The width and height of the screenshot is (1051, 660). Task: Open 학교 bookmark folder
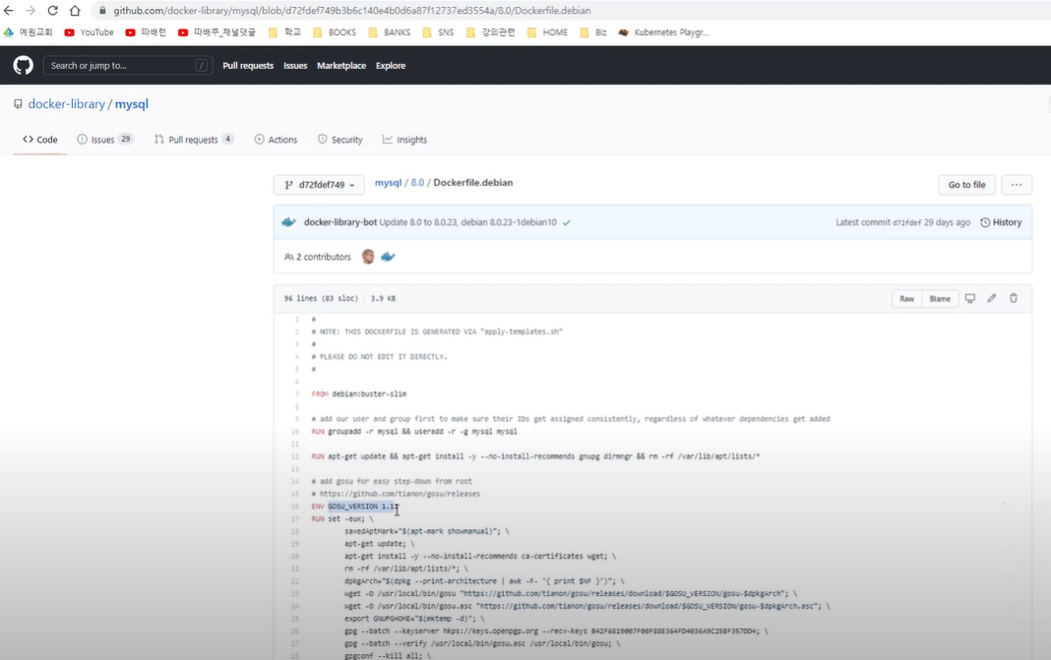284,32
